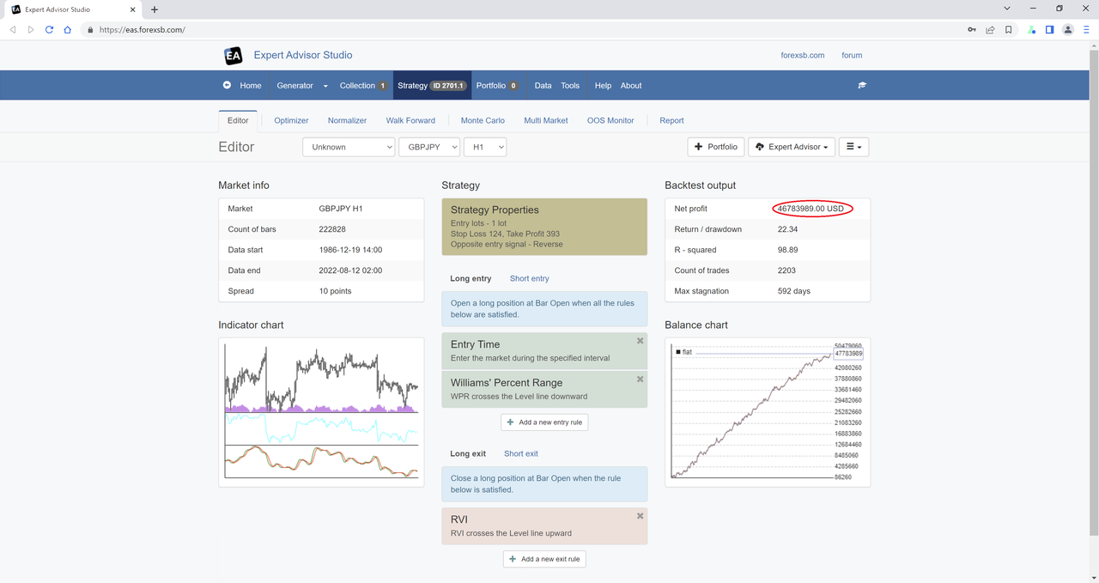Image resolution: width=1099 pixels, height=583 pixels.
Task: Open a new browser tab with plus
Action: pyautogui.click(x=155, y=9)
